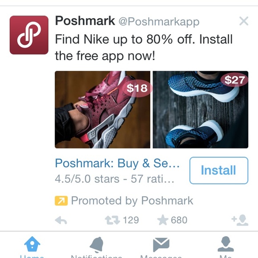Tap the Poshmark account name
This screenshot has height=258, width=258.
[x=85, y=21]
